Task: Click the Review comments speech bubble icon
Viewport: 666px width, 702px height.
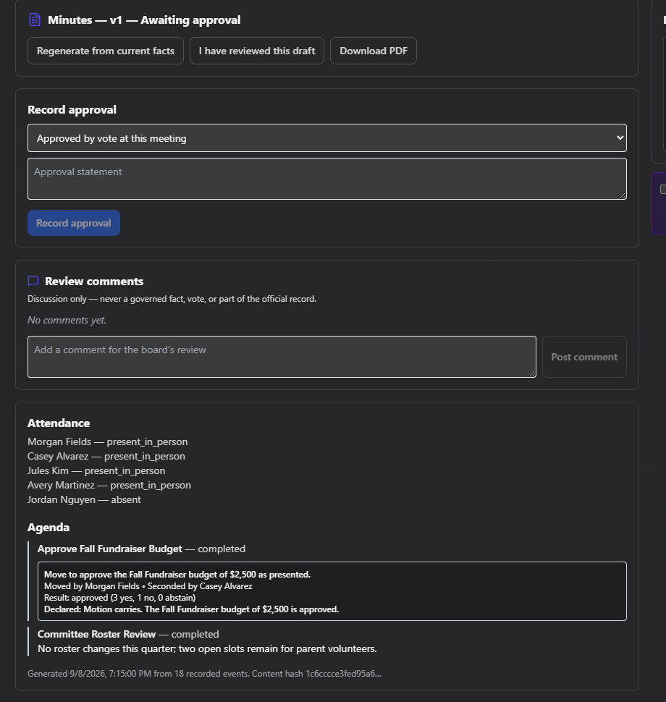Action: coord(33,281)
